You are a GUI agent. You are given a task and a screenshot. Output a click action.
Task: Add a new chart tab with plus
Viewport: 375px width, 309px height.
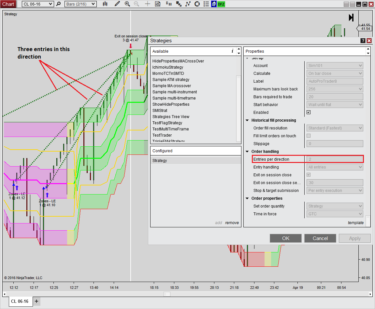(36, 301)
